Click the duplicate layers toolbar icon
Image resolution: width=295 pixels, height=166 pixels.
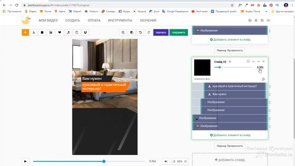tap(77, 32)
